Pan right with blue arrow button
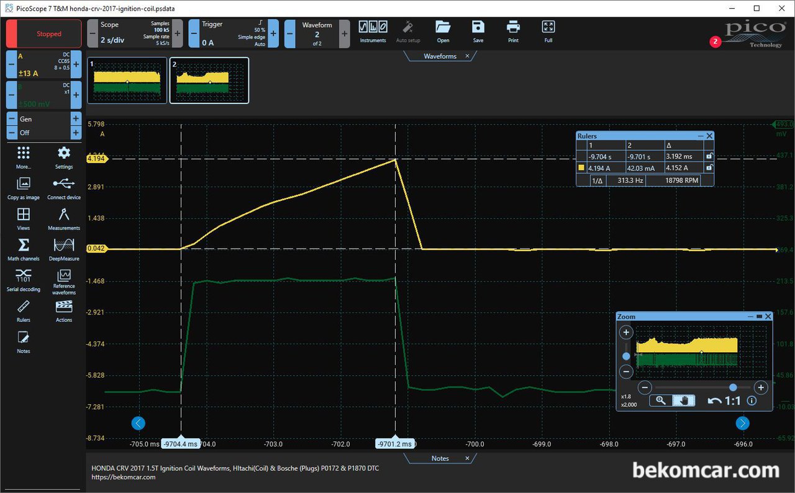The width and height of the screenshot is (795, 493). tap(742, 424)
